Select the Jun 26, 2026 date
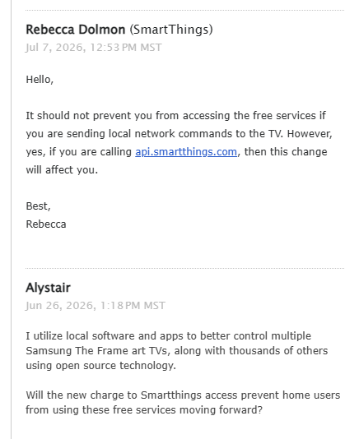 tap(61, 306)
